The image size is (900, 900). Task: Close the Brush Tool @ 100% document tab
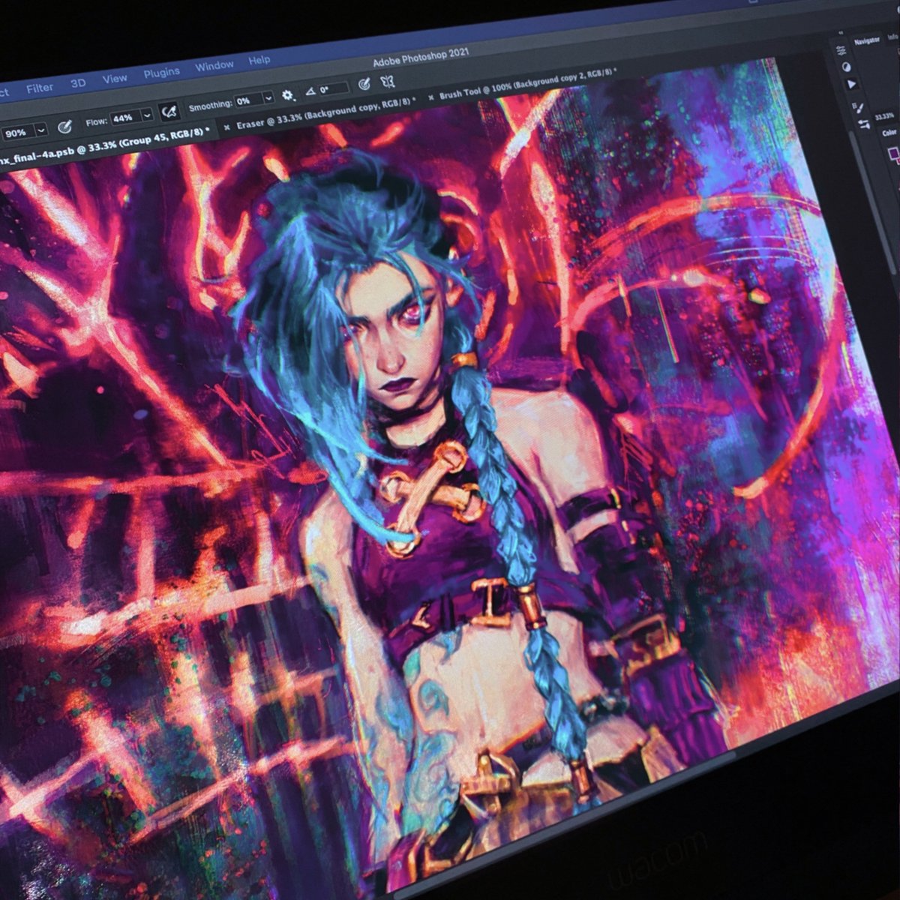click(x=431, y=97)
